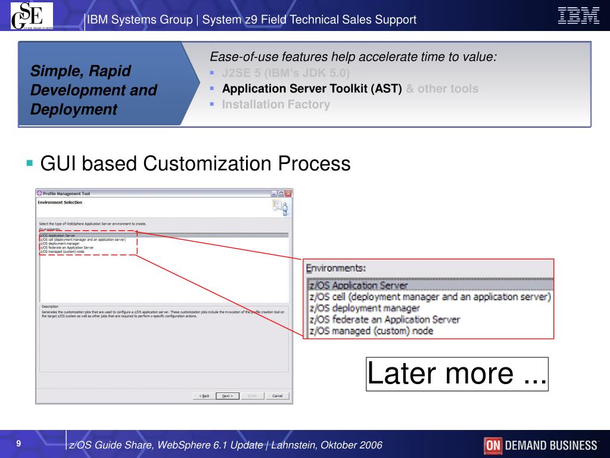The width and height of the screenshot is (610, 458).
Task: Click the Cancel button in the wizard
Action: point(278,396)
